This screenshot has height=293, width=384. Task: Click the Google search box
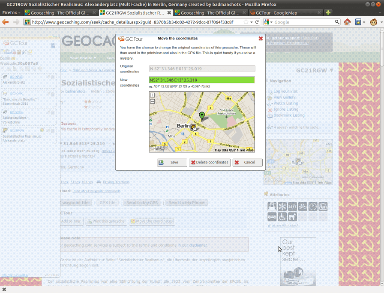[304, 22]
